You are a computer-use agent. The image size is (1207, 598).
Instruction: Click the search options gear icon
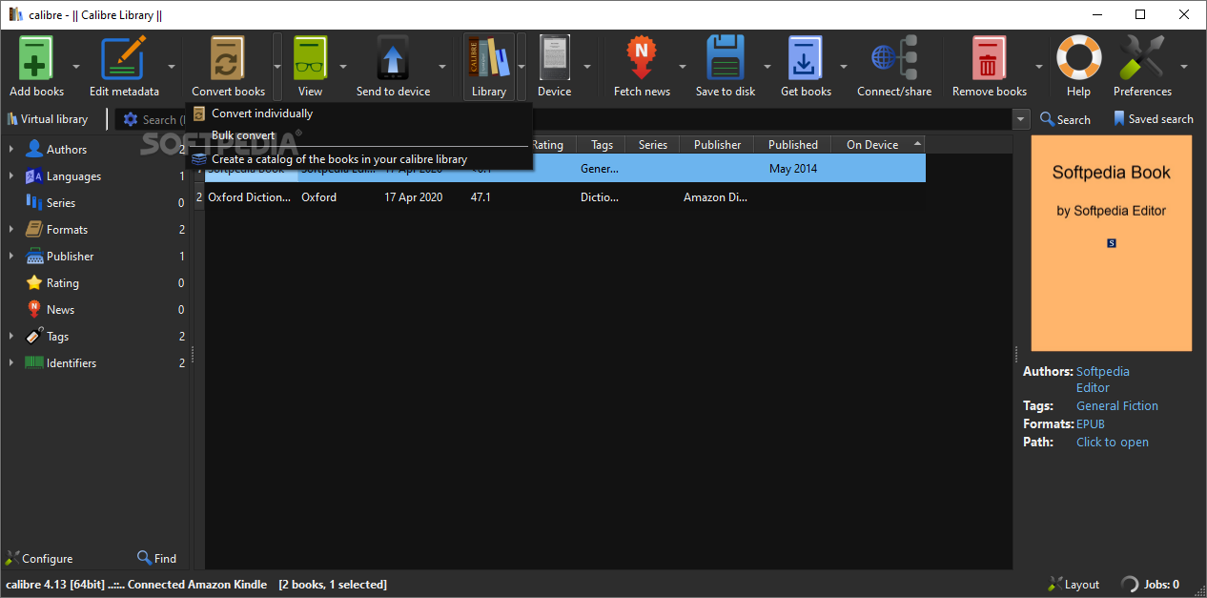131,119
